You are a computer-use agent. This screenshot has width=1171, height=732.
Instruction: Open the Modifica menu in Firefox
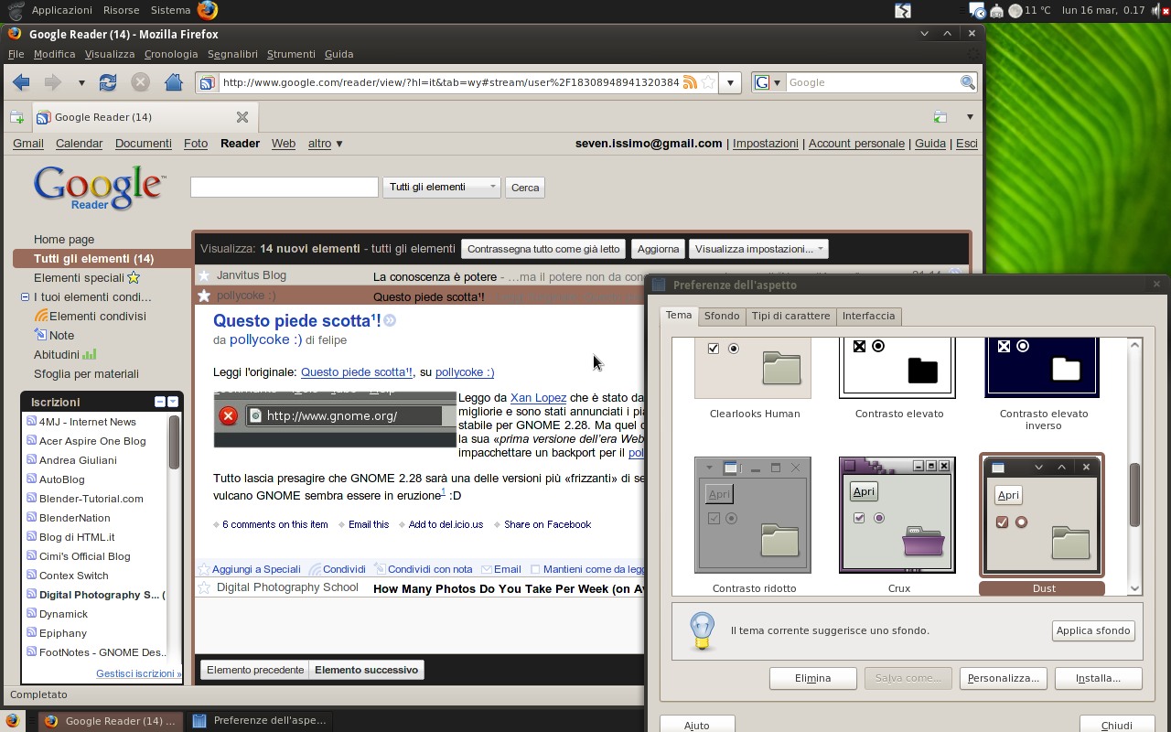pyautogui.click(x=54, y=54)
